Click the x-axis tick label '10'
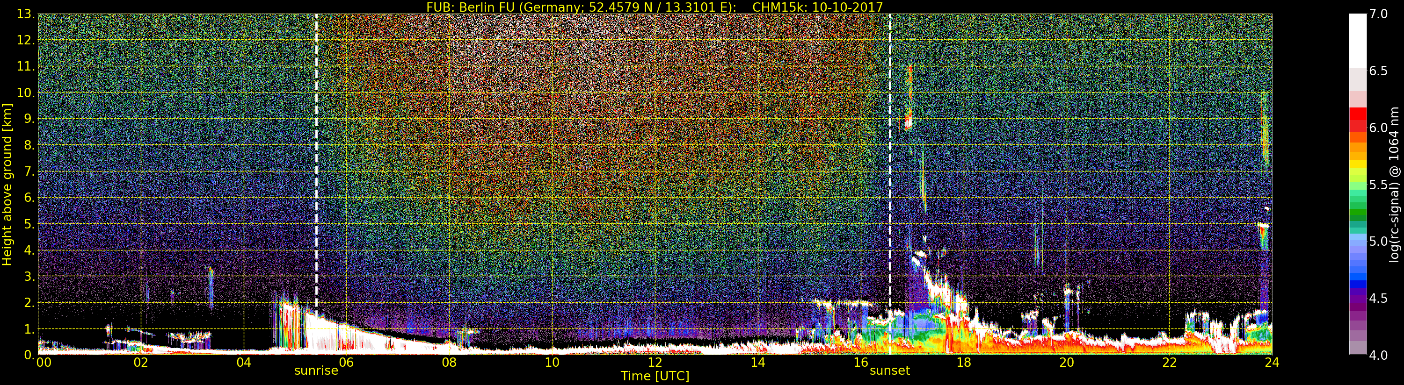This screenshot has width=1404, height=385. (x=552, y=362)
